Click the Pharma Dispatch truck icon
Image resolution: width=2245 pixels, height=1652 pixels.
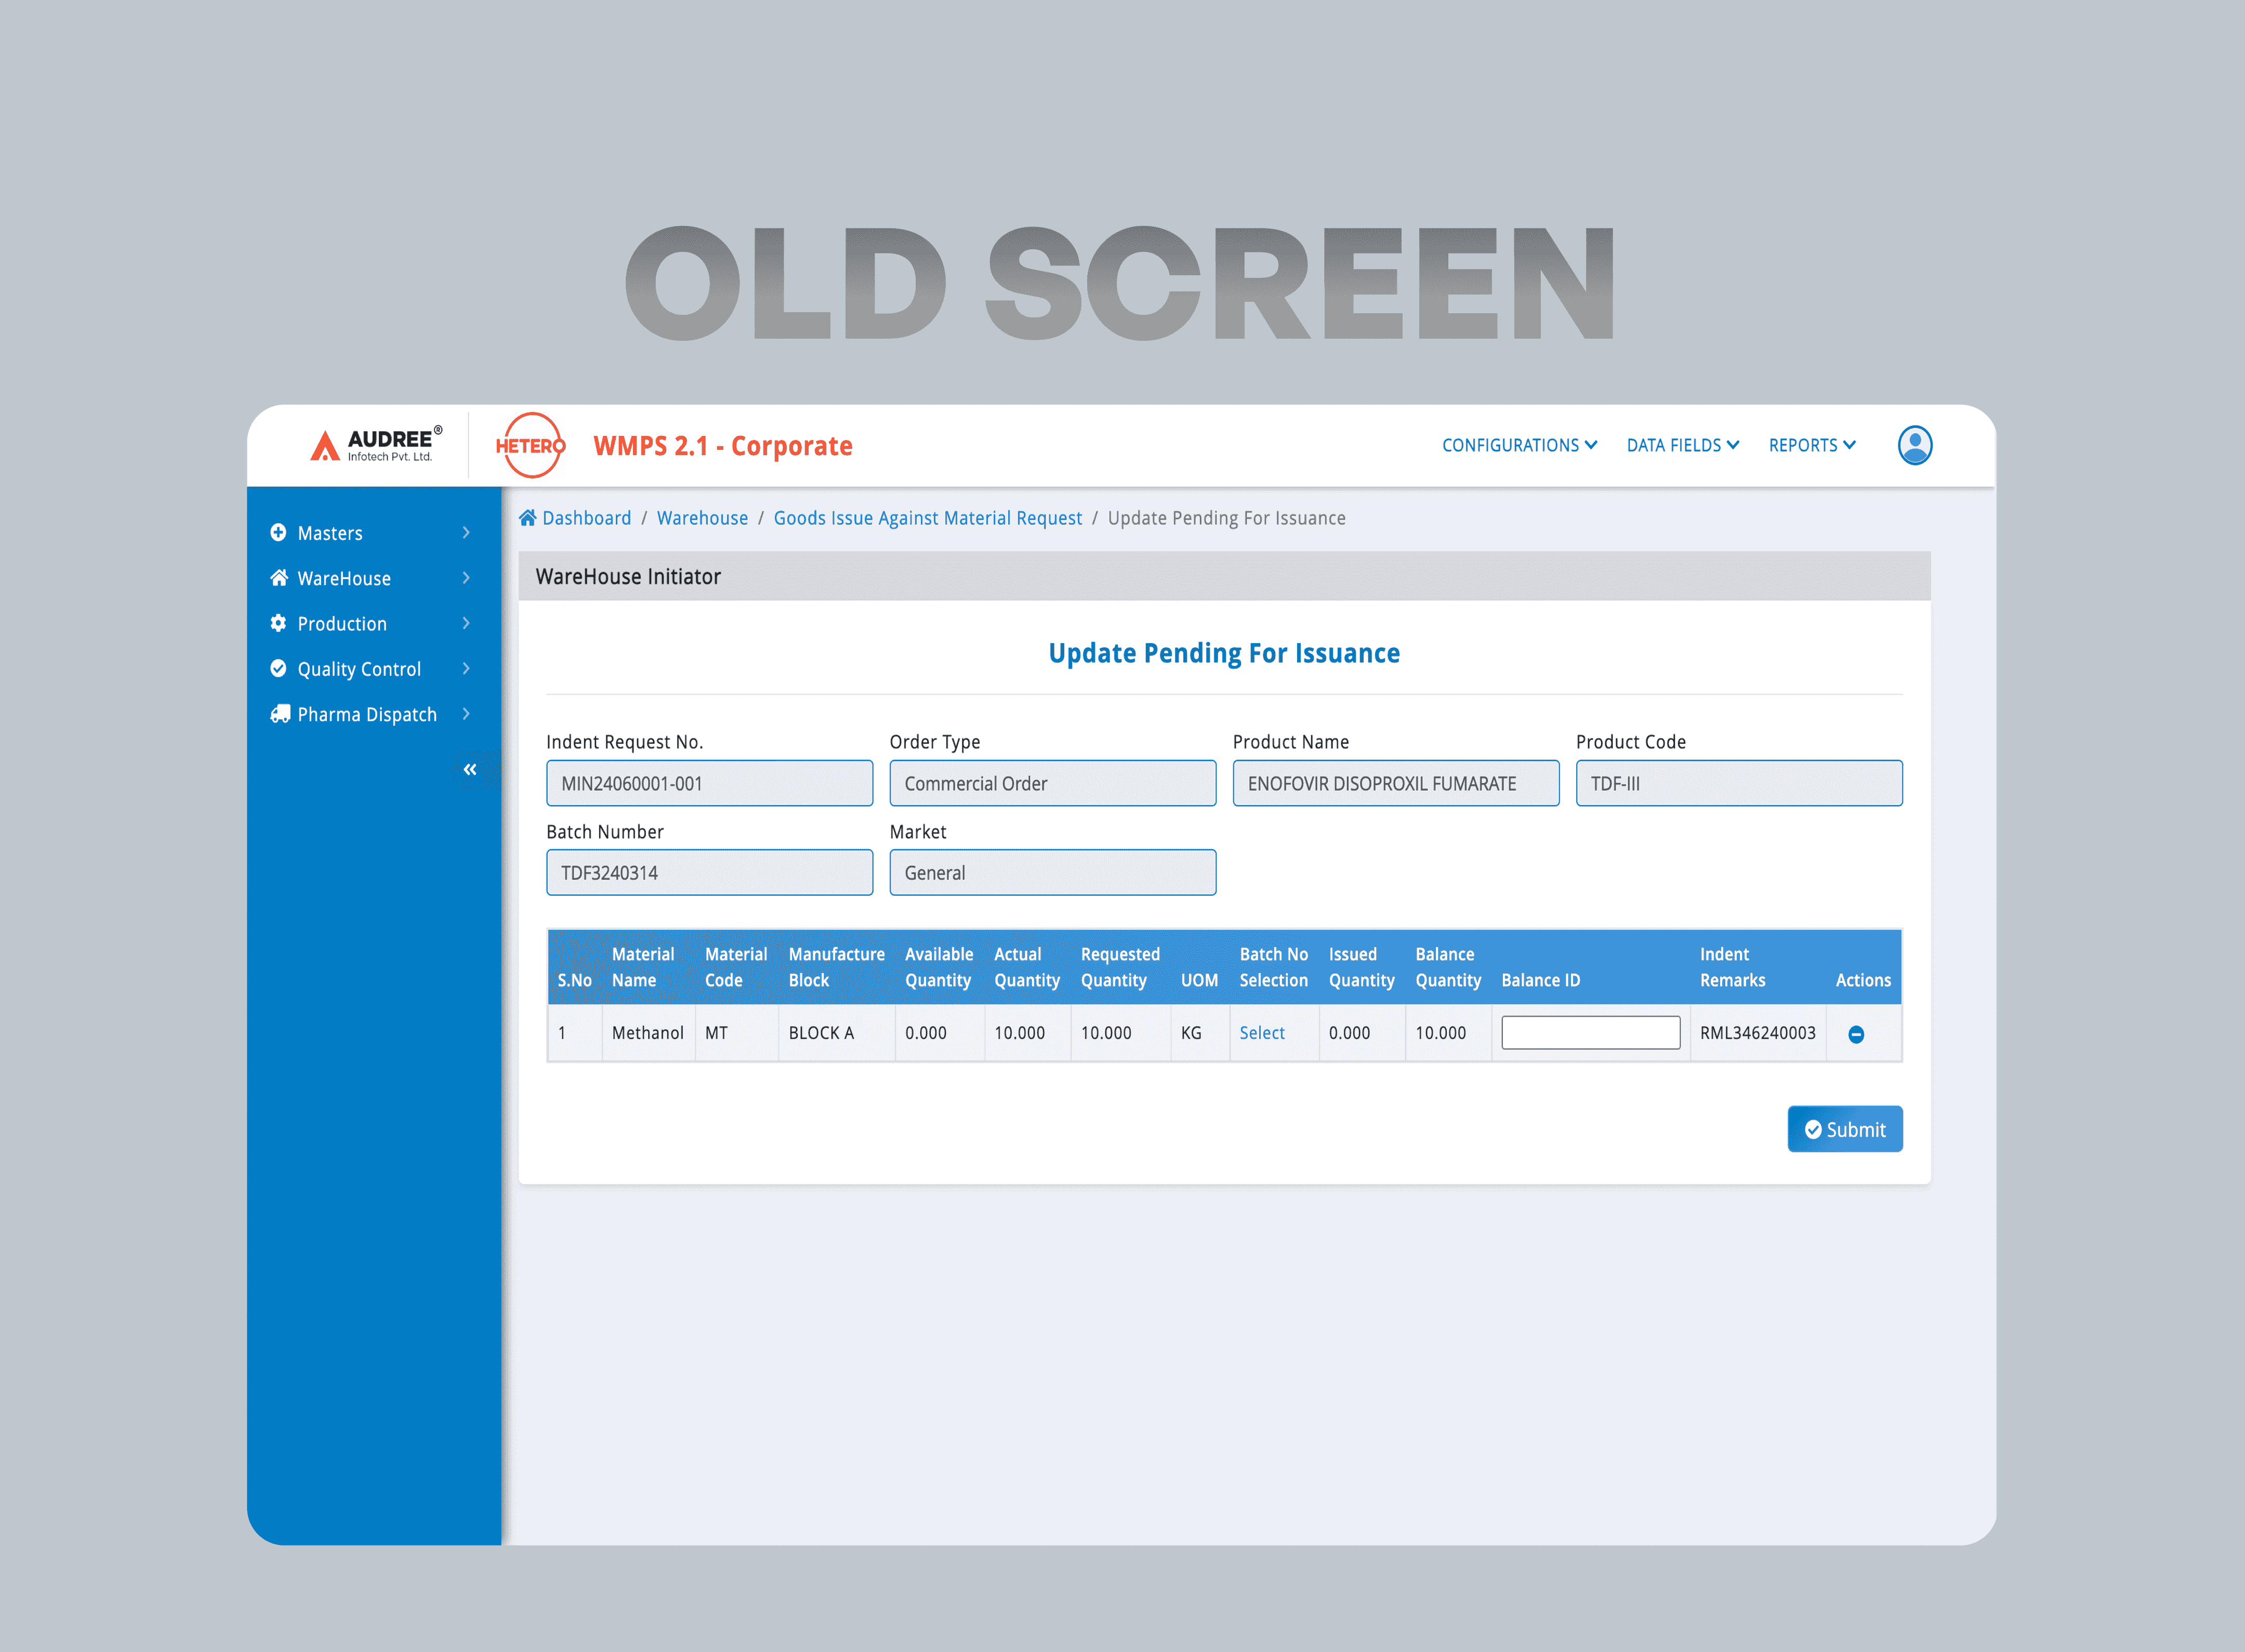pos(279,714)
